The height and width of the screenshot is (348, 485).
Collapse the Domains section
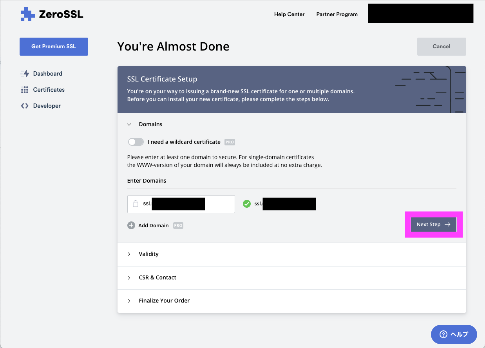(129, 124)
